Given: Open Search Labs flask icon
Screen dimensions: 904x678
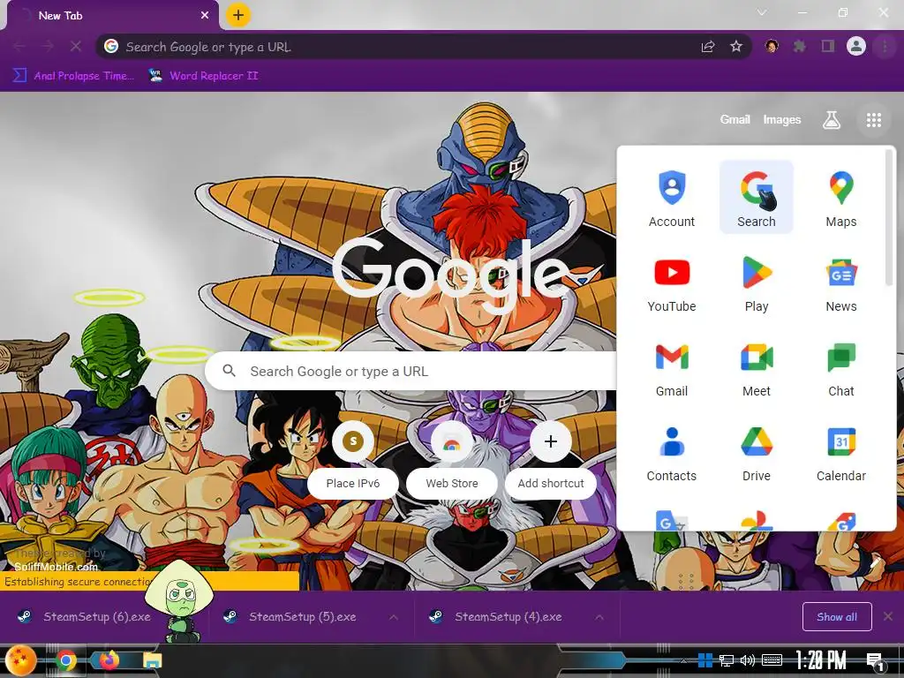Looking at the screenshot, I should [831, 120].
